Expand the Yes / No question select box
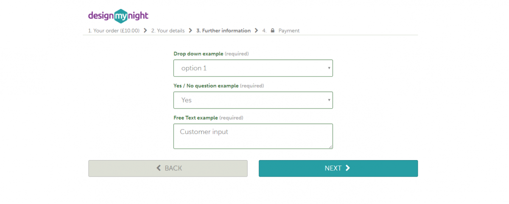509x204 pixels. 253,100
